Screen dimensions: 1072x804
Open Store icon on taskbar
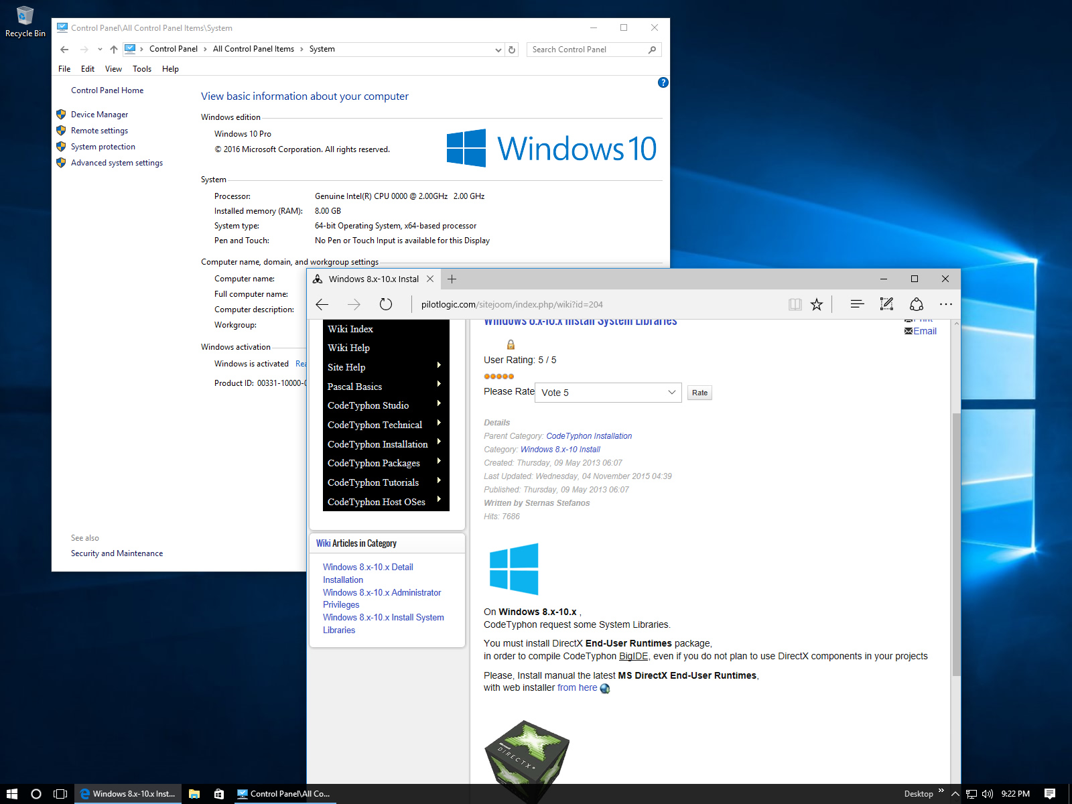pyautogui.click(x=219, y=794)
